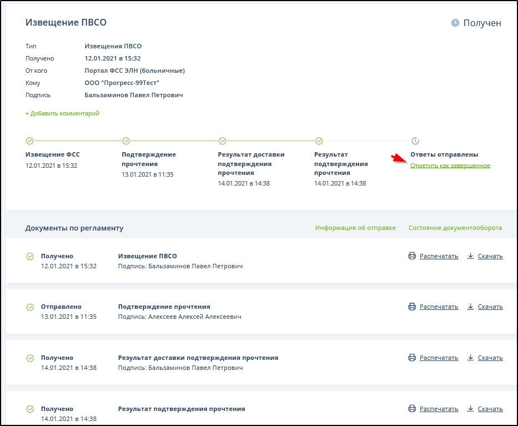Click clock icon next to Получен status

[455, 23]
